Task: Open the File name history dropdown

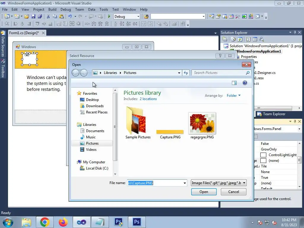Action: tap(185, 183)
